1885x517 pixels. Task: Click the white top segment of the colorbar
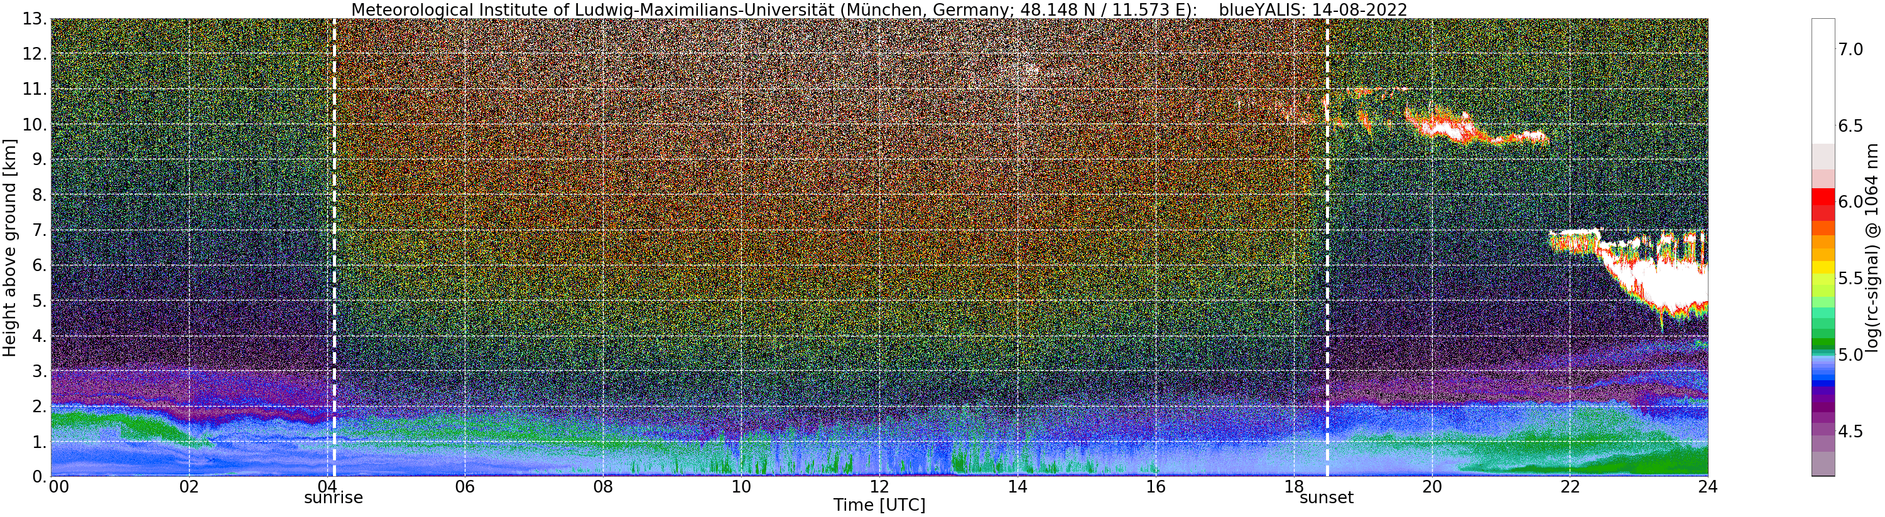1823,80
